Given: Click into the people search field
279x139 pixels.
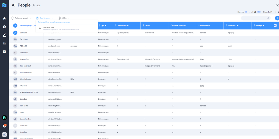Looking at the screenshot, I should (x=253, y=18).
